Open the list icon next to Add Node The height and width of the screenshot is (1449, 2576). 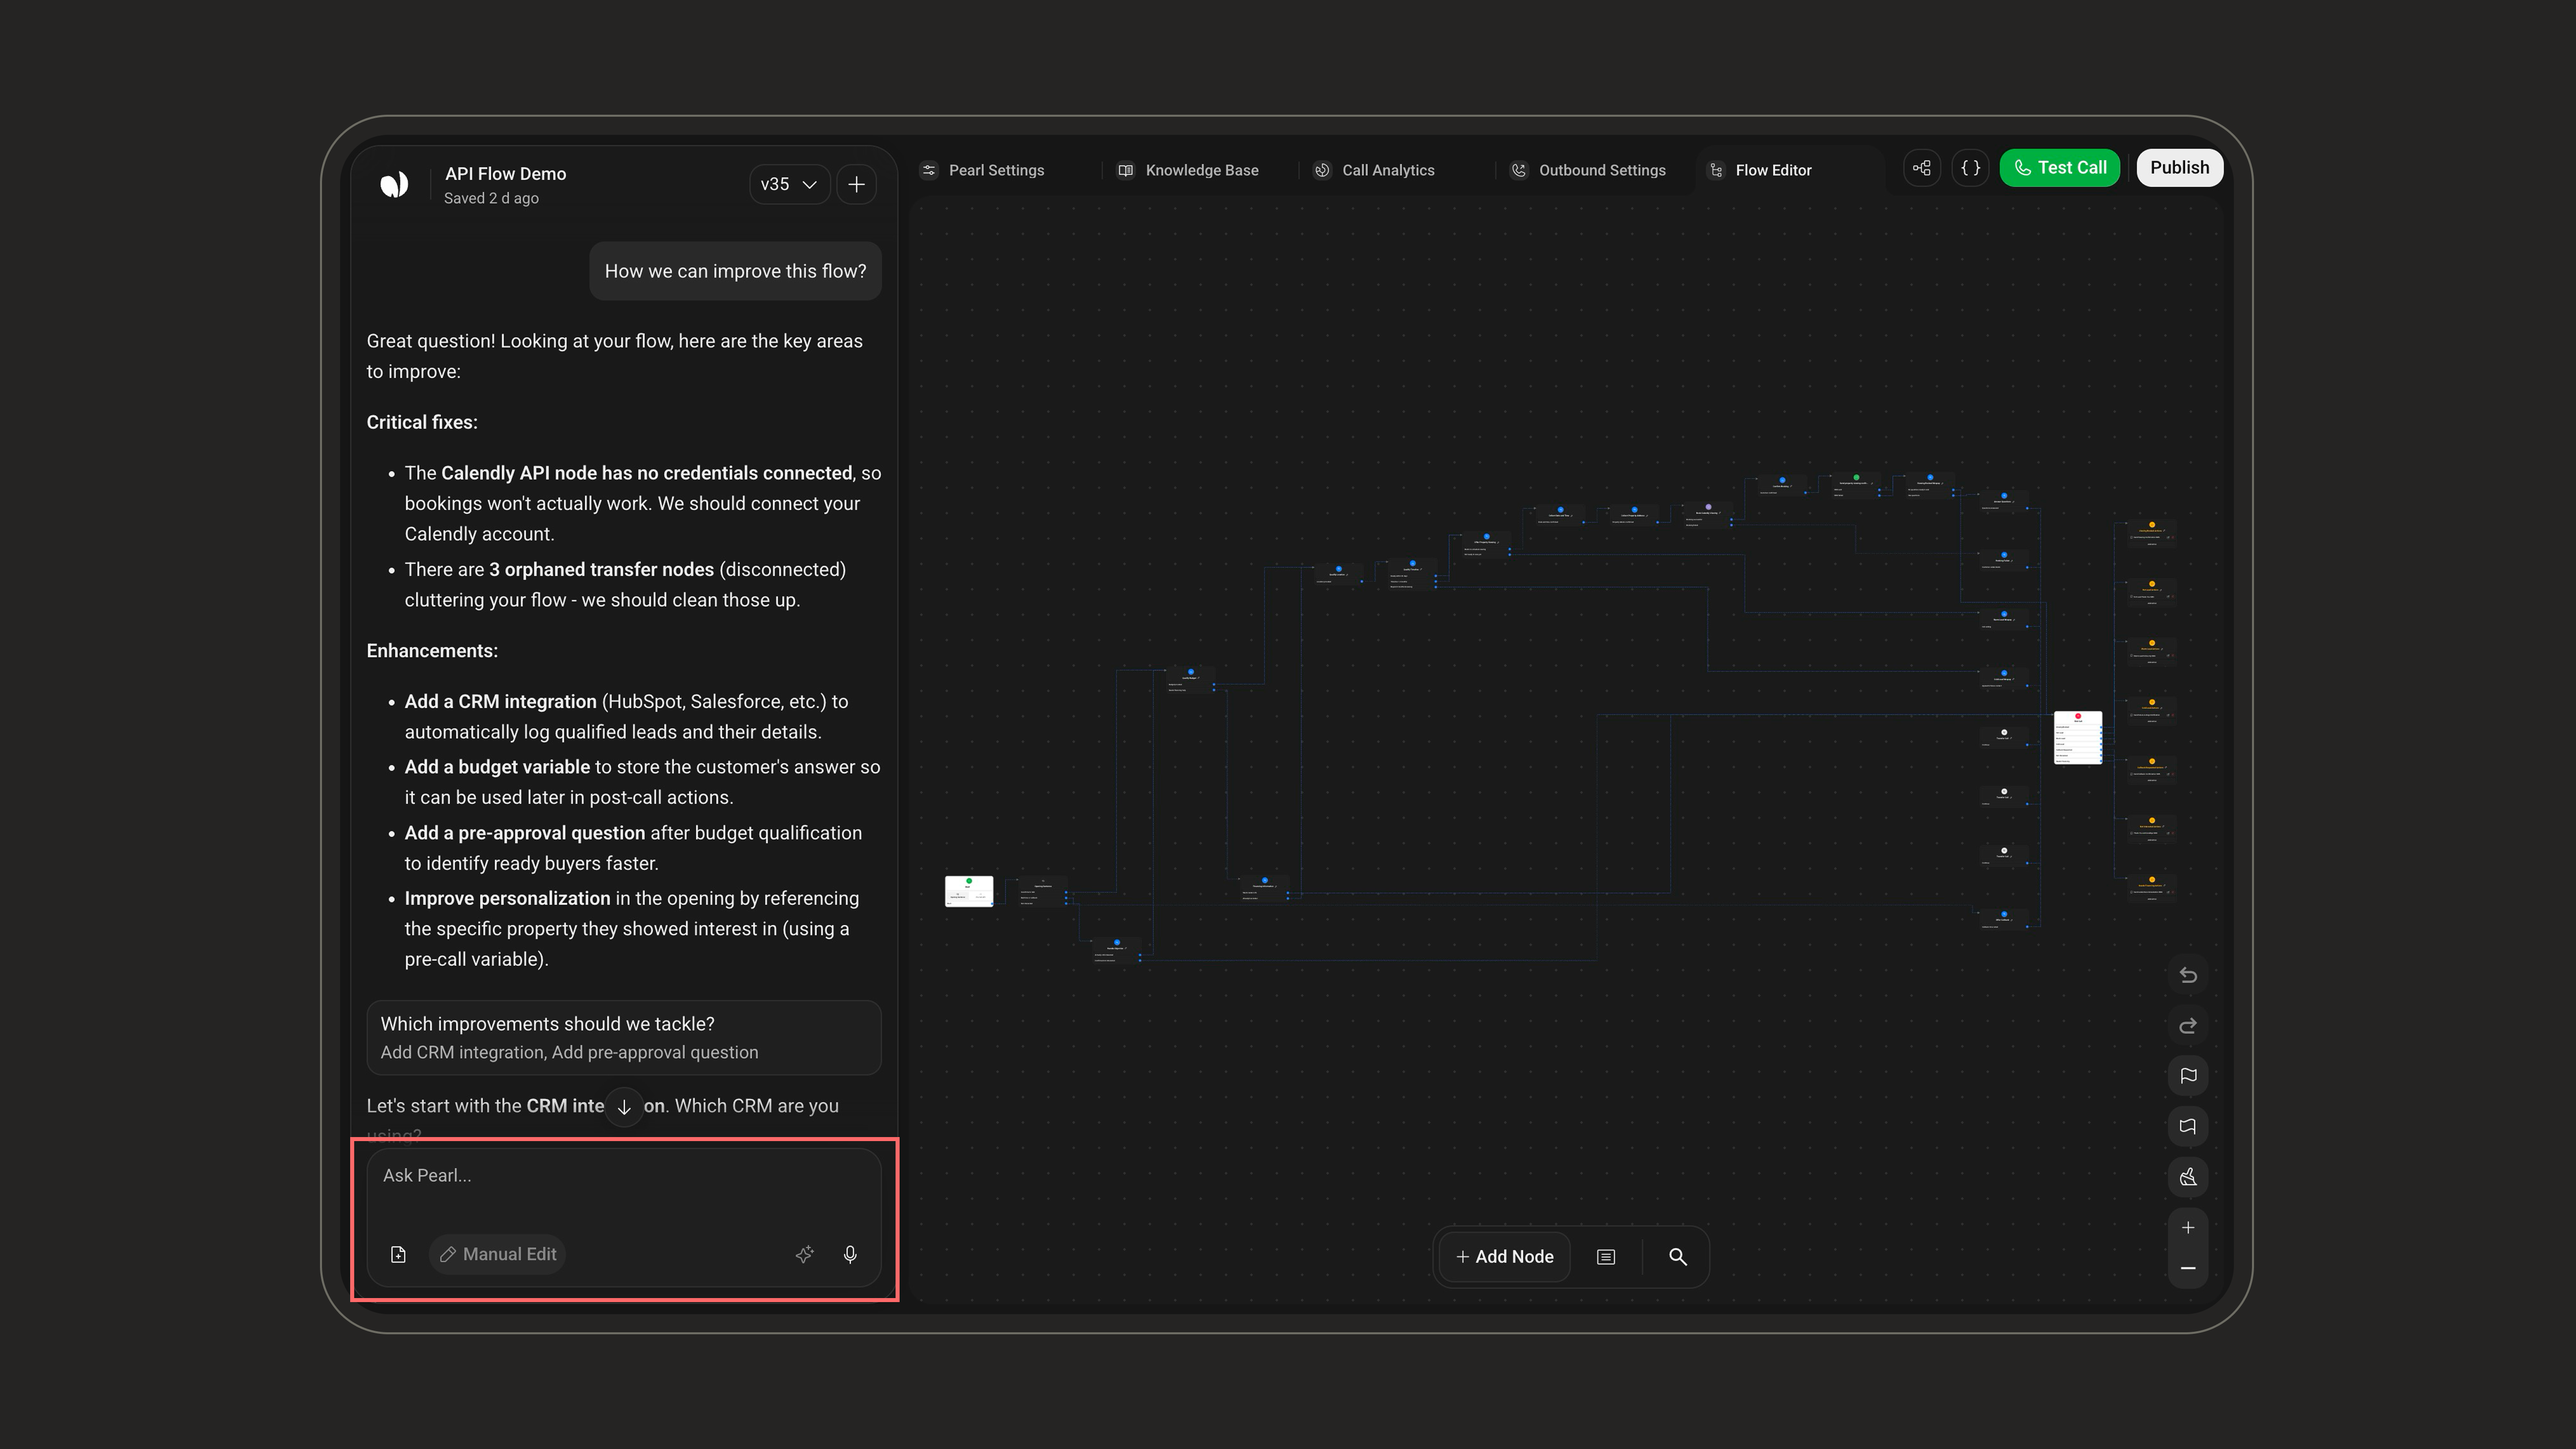[1606, 1257]
